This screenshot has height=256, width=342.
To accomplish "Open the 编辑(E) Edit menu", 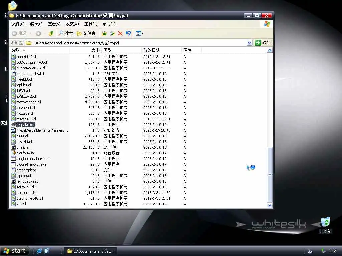I will 36,24.
